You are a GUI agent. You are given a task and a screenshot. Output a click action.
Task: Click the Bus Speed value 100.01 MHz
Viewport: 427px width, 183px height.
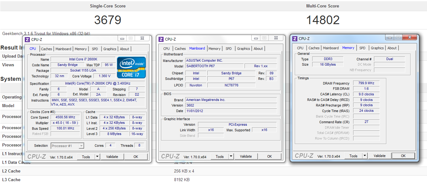(x=65, y=128)
